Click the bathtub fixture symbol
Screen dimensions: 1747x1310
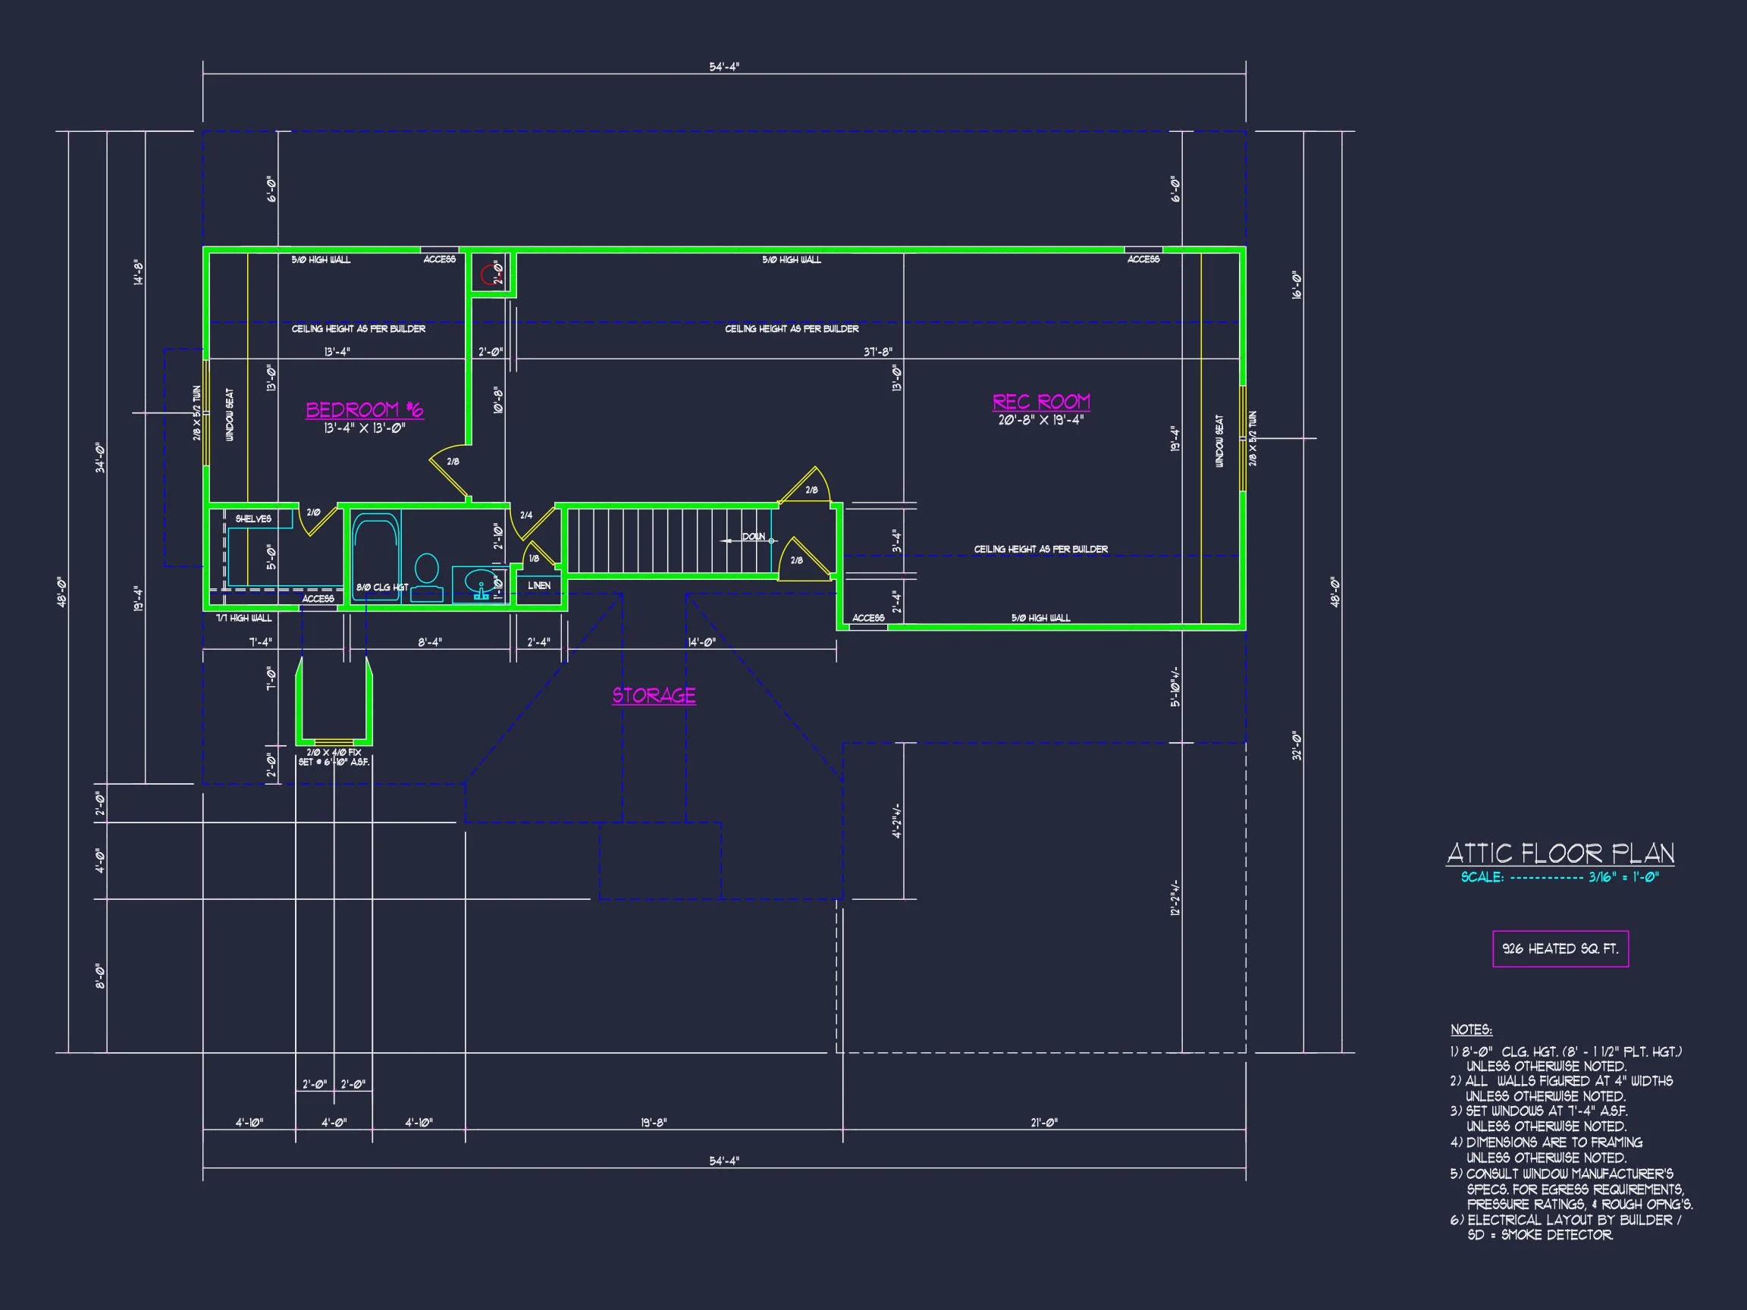(x=377, y=553)
